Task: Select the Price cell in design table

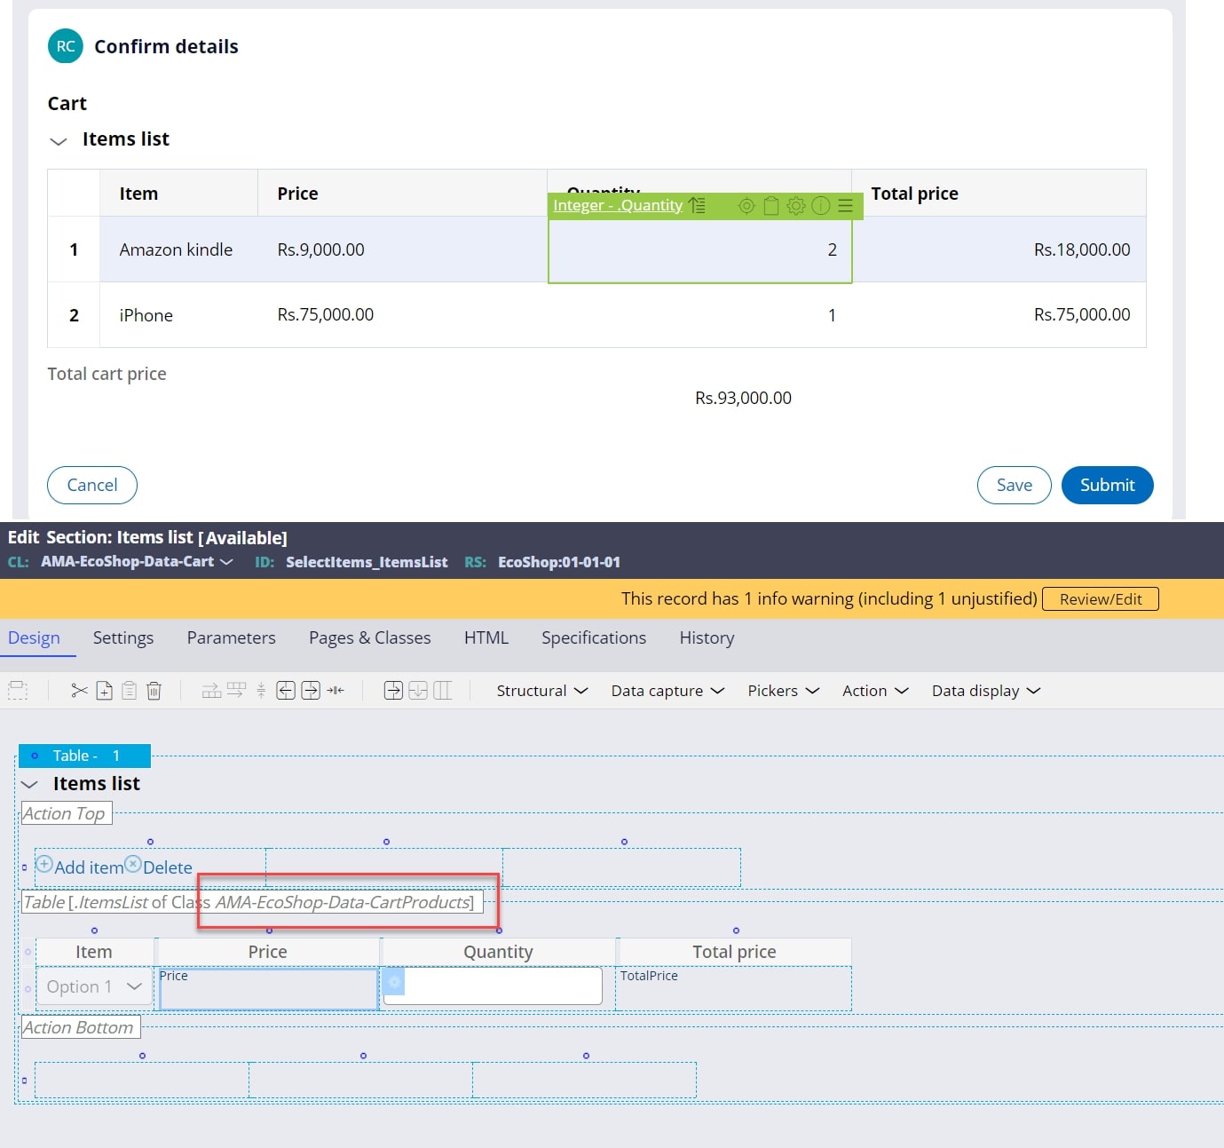Action: pos(268,988)
